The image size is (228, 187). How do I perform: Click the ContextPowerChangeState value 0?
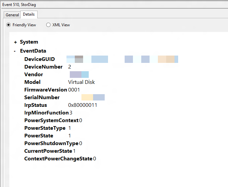tap(94, 159)
